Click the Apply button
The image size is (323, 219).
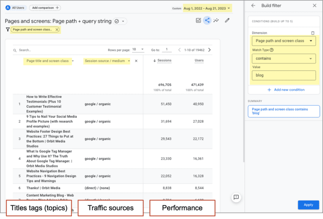click(308, 205)
